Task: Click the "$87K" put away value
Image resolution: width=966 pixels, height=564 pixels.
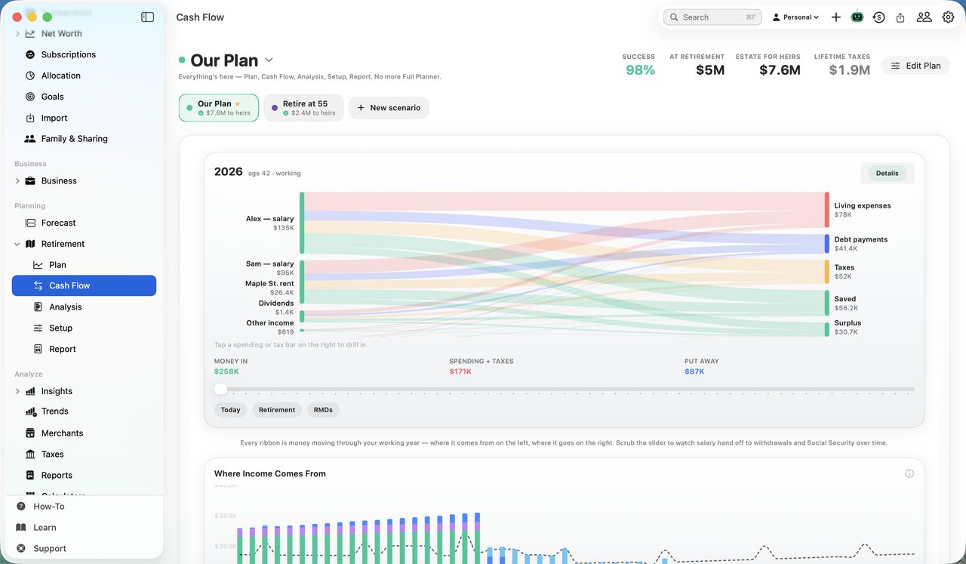Action: (x=694, y=371)
